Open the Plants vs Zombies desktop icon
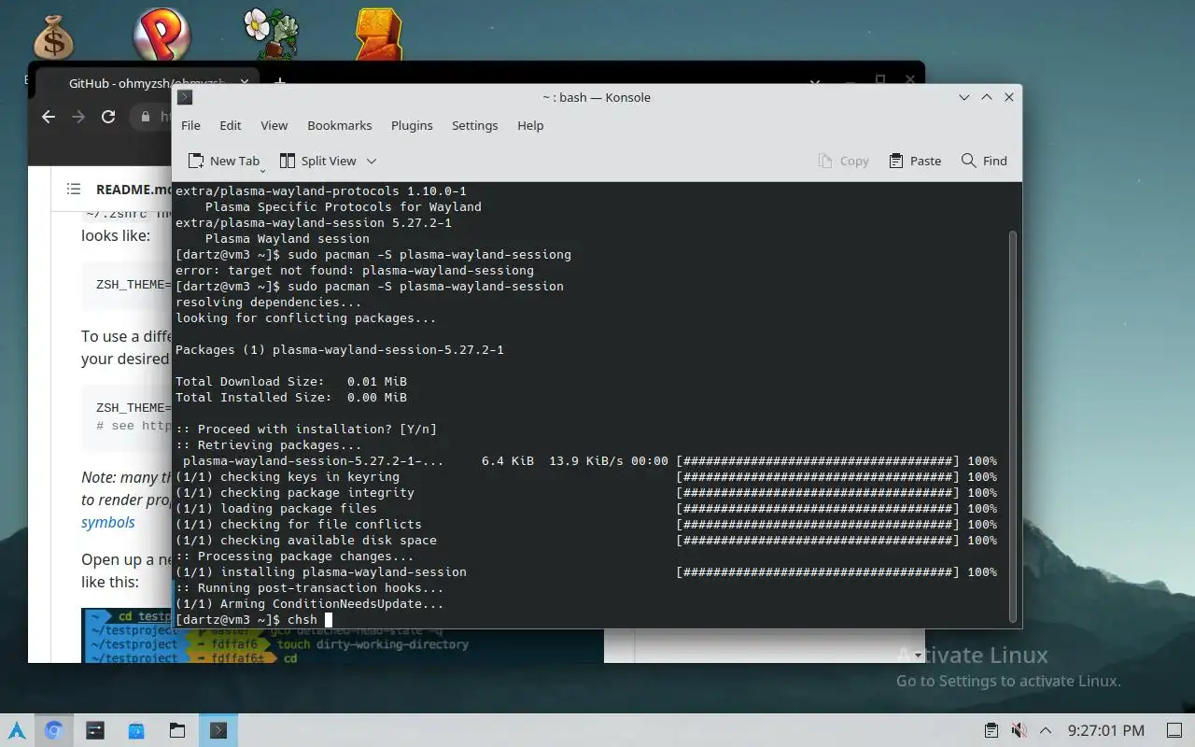This screenshot has height=747, width=1195. tap(271, 35)
